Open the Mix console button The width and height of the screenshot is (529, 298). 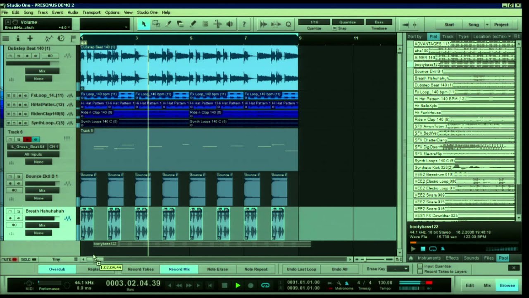point(487,286)
